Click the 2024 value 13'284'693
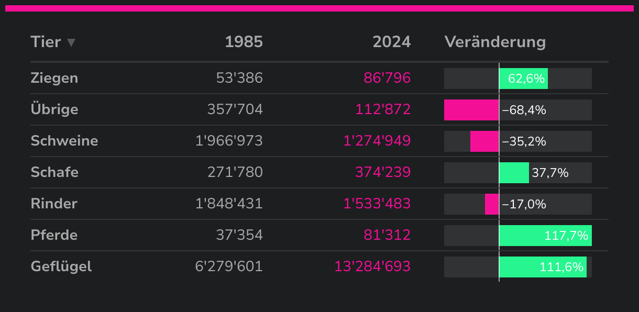This screenshot has width=639, height=312. pyautogui.click(x=372, y=266)
